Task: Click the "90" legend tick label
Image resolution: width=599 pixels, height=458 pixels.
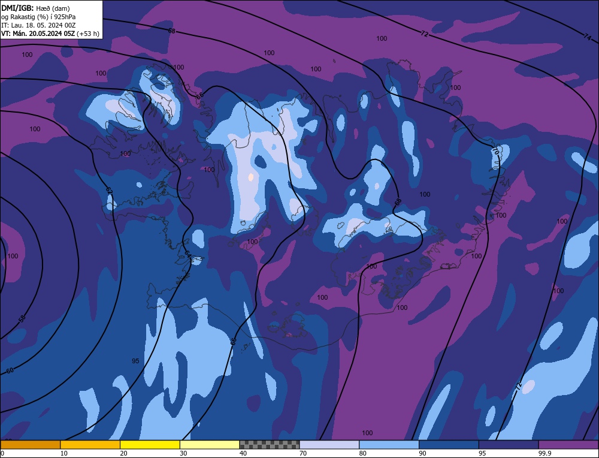Action: coord(422,453)
